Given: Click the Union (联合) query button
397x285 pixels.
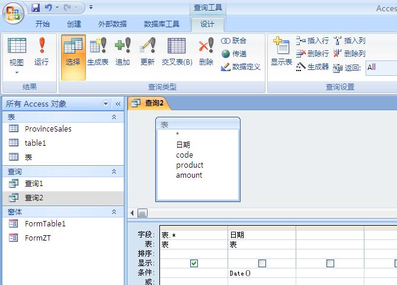Looking at the screenshot, I should coord(234,41).
